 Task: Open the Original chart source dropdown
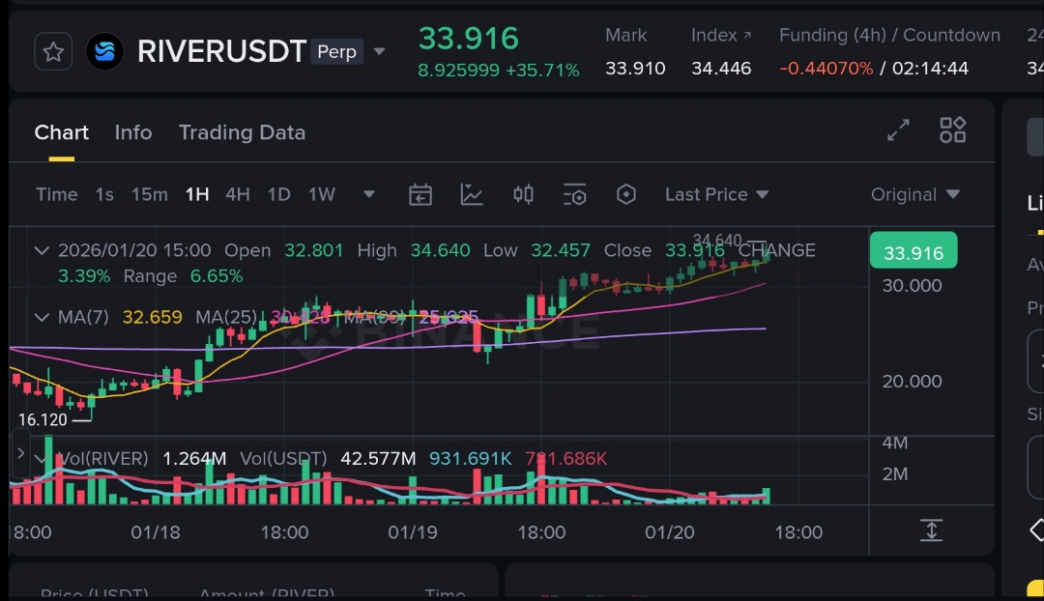pos(914,194)
